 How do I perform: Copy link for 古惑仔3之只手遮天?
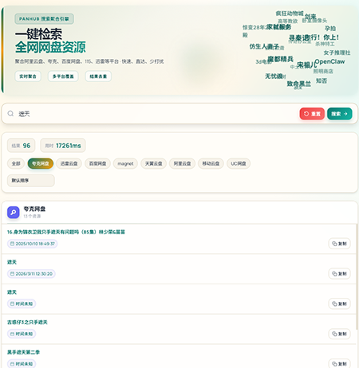pos(339,334)
